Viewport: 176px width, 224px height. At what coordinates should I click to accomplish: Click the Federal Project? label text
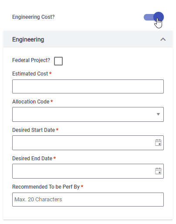31,60
